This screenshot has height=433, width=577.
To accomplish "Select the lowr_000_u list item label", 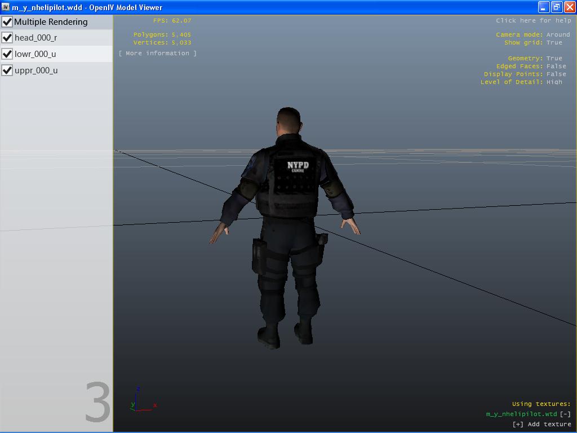I will pyautogui.click(x=35, y=54).
